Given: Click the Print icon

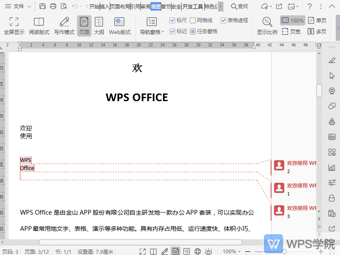Looking at the screenshot, I should [53, 6].
